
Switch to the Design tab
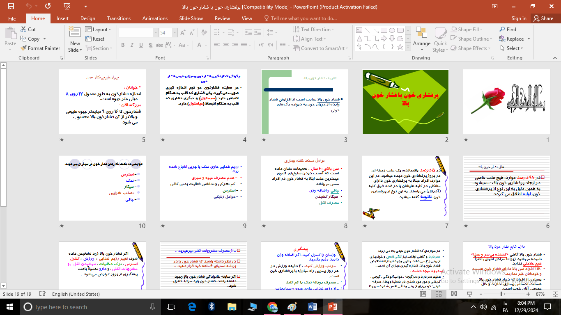tap(87, 18)
